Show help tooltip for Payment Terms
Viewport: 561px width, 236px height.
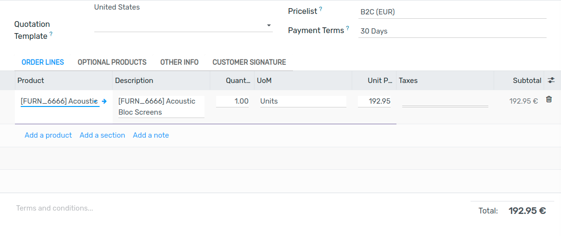[347, 28]
